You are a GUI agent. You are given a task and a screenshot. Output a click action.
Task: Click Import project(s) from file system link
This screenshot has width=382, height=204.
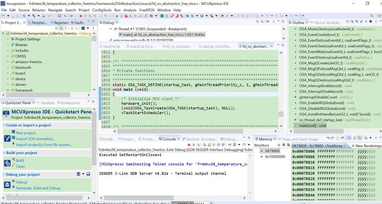tap(44, 145)
